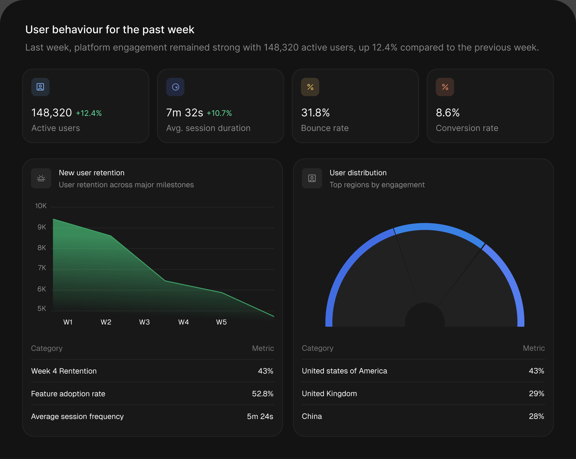Click the 31.8% Bounce rate card
576x459 pixels.
(355, 106)
